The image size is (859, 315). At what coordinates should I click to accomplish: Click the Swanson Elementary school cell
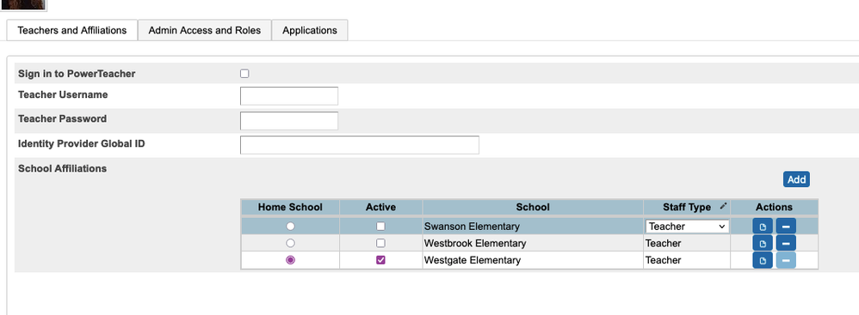[x=533, y=226]
